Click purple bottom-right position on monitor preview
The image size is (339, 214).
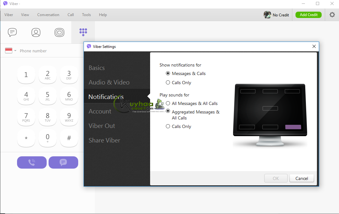(293, 127)
